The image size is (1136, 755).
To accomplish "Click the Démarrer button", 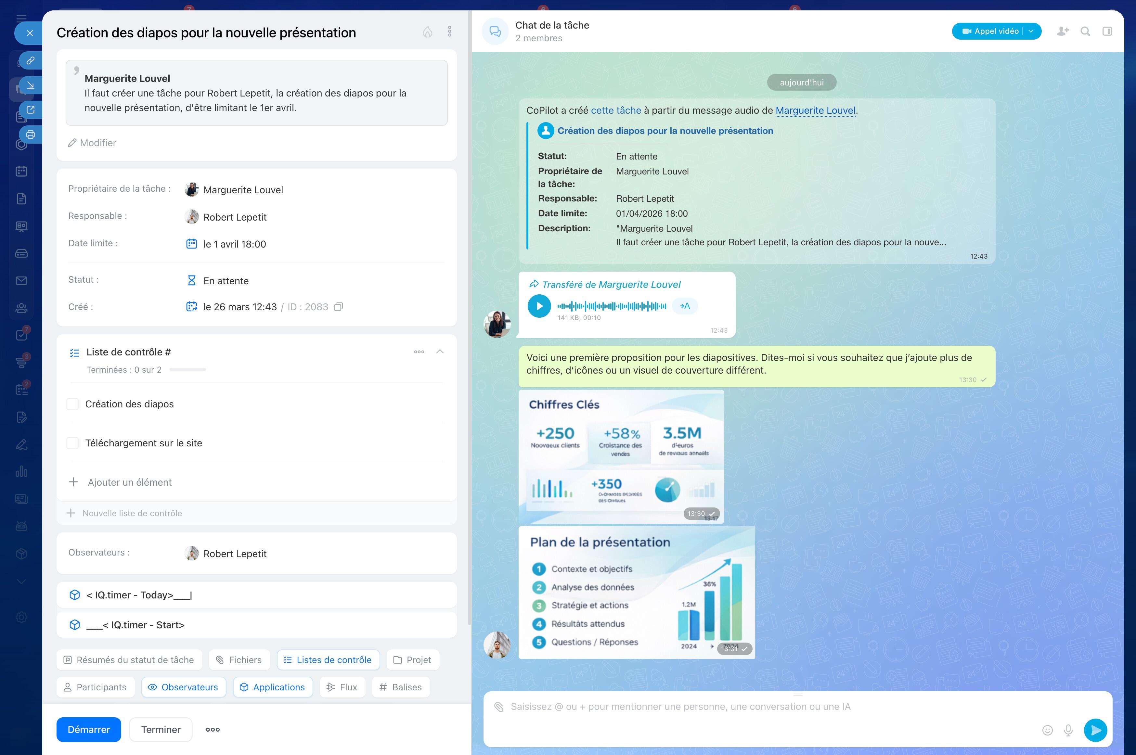I will [x=89, y=729].
